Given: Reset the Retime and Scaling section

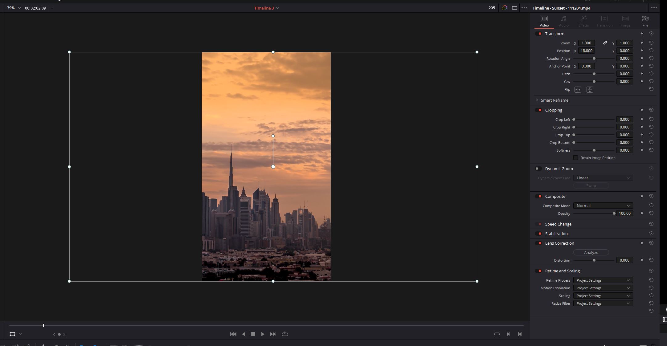Looking at the screenshot, I should pyautogui.click(x=651, y=271).
